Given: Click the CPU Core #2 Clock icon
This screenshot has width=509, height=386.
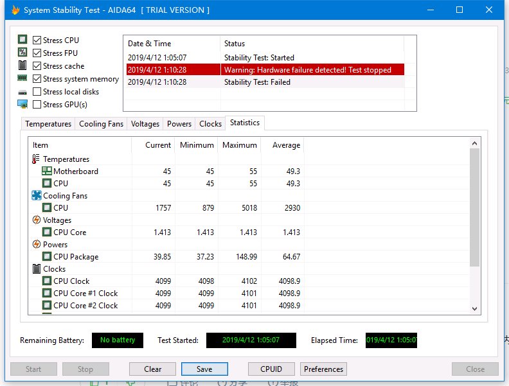Looking at the screenshot, I should [47, 305].
